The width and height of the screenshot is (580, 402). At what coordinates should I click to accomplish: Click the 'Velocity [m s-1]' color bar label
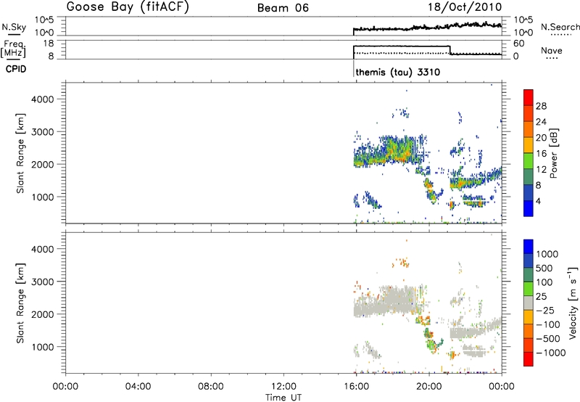[573, 303]
